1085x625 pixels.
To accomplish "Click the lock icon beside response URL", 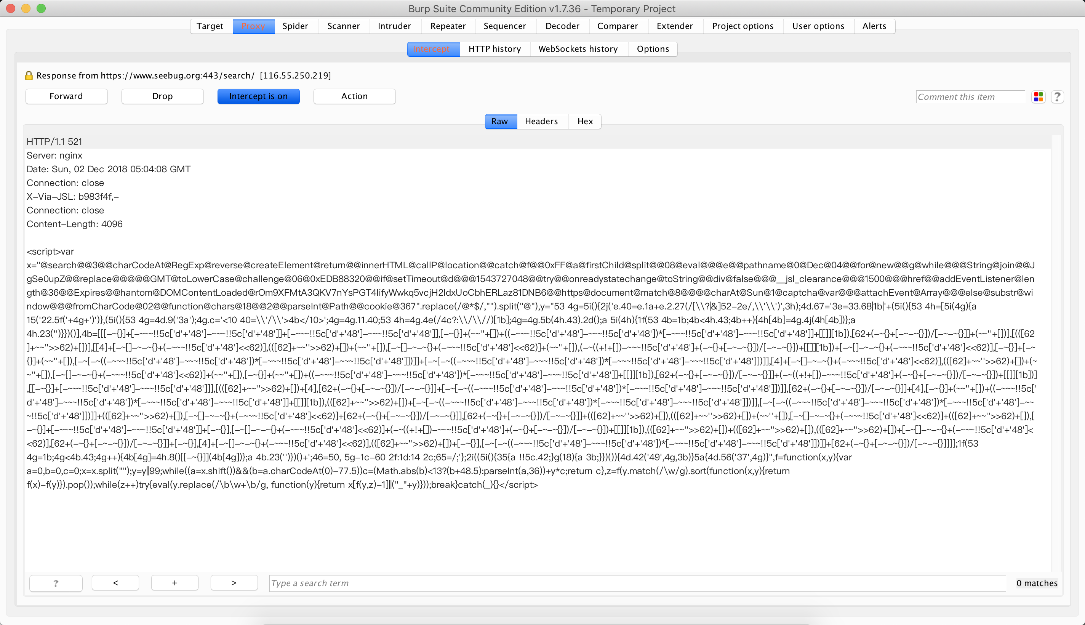I will [x=29, y=75].
